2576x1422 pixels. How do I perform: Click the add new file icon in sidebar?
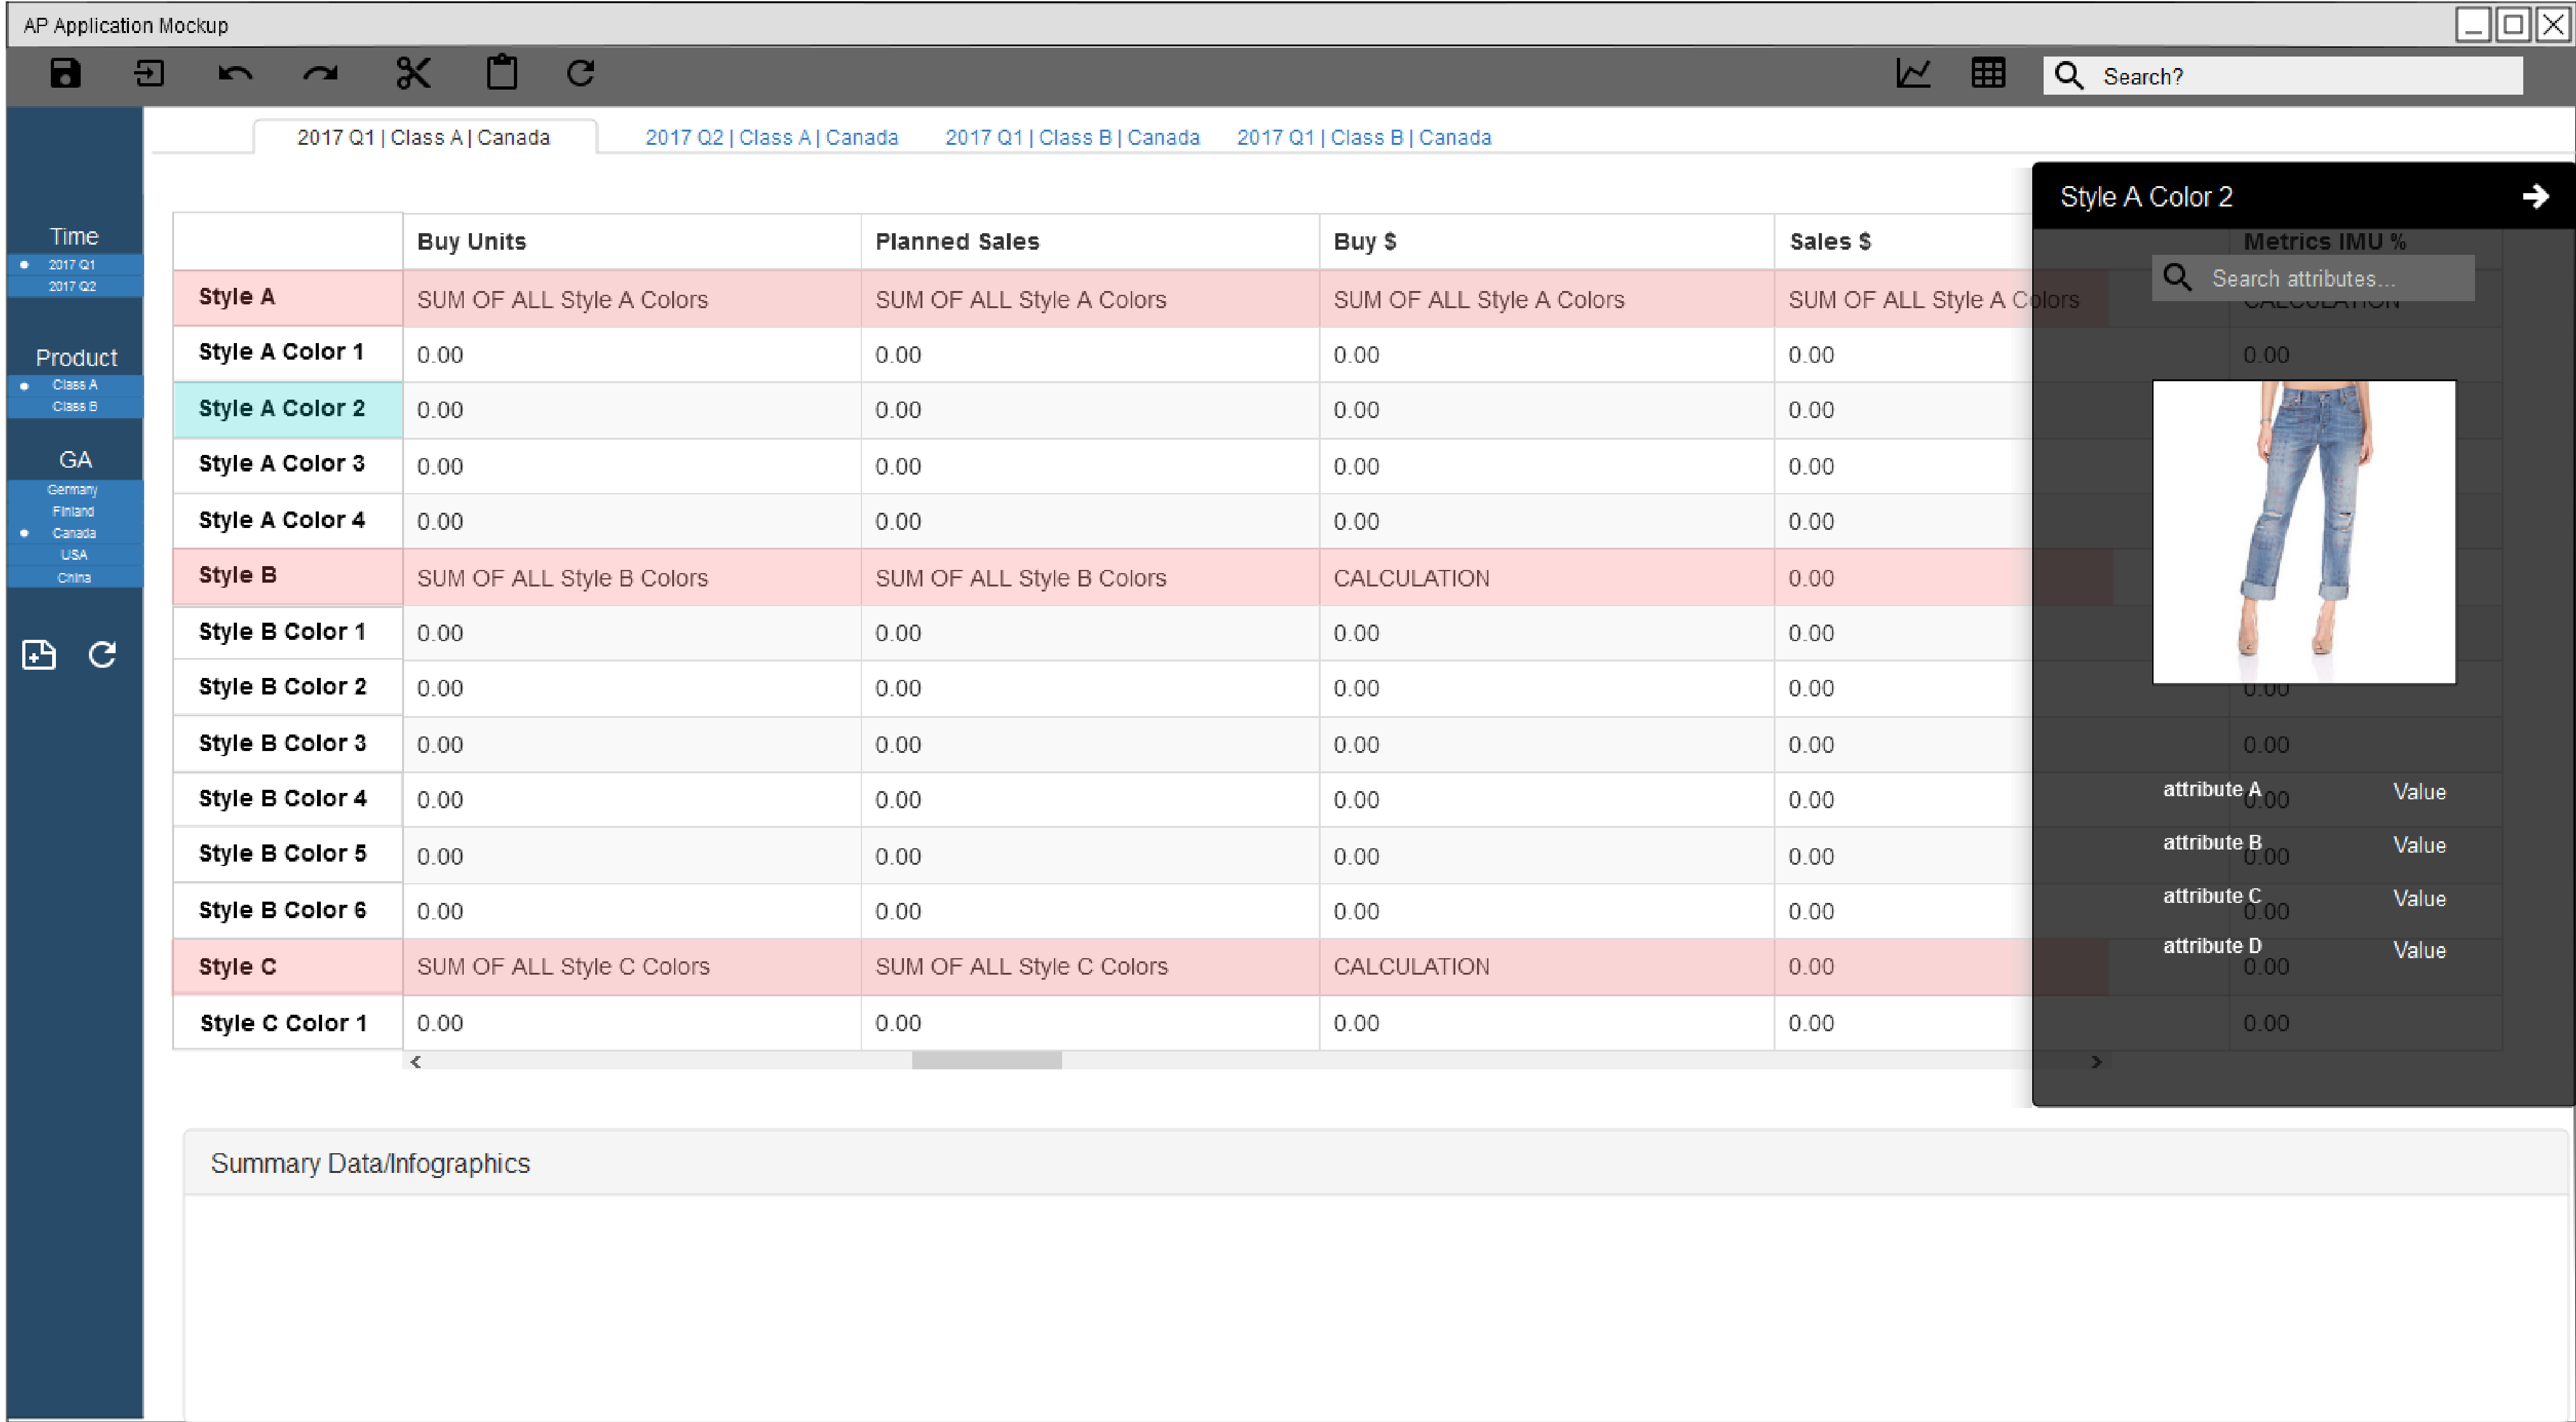(x=39, y=655)
